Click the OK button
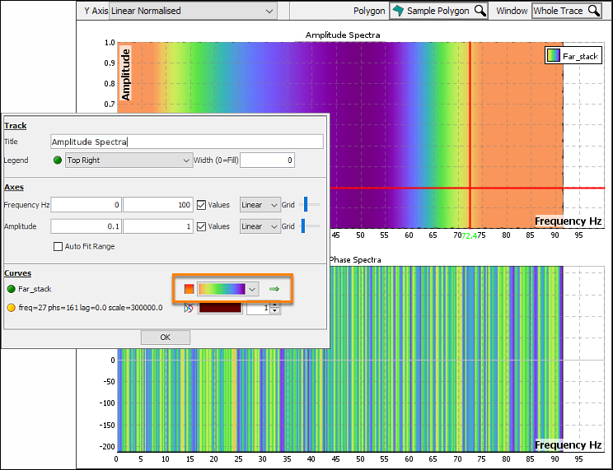613x470 pixels. (166, 337)
